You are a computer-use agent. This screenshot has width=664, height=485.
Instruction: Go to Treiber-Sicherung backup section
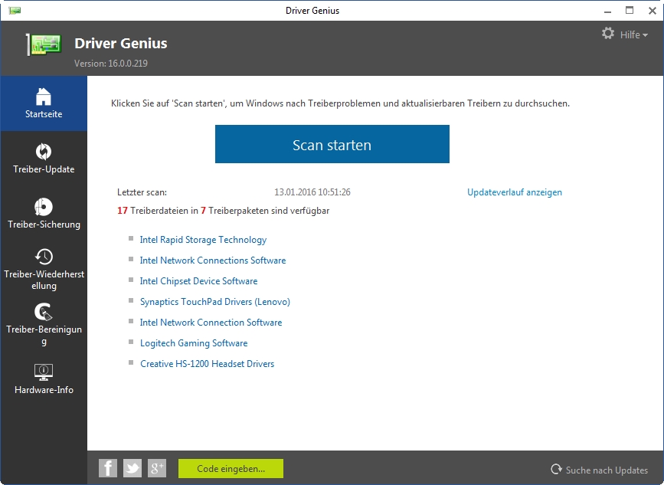(44, 214)
